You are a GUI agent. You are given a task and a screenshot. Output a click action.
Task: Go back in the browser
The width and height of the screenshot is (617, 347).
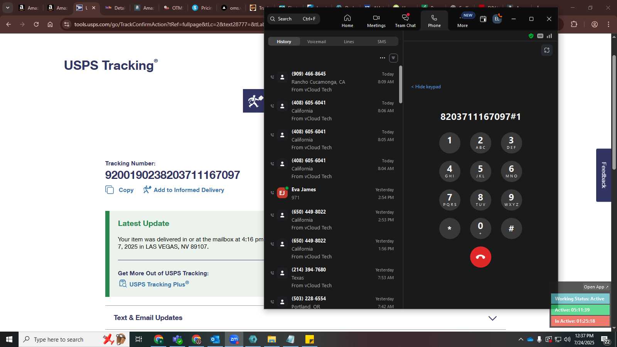(8, 24)
